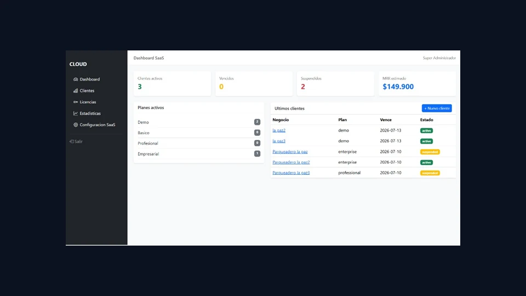
Task: Click the Ultimos clientes heading
Action: coord(289,109)
